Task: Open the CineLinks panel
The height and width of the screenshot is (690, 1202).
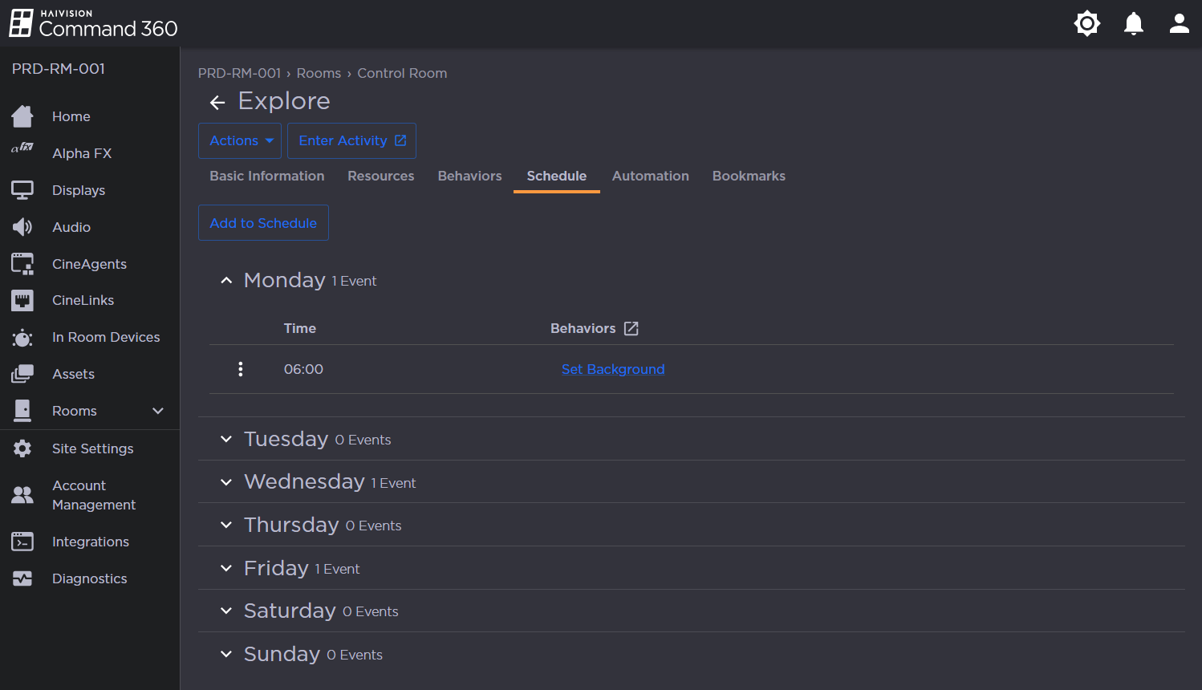Action: coord(82,300)
